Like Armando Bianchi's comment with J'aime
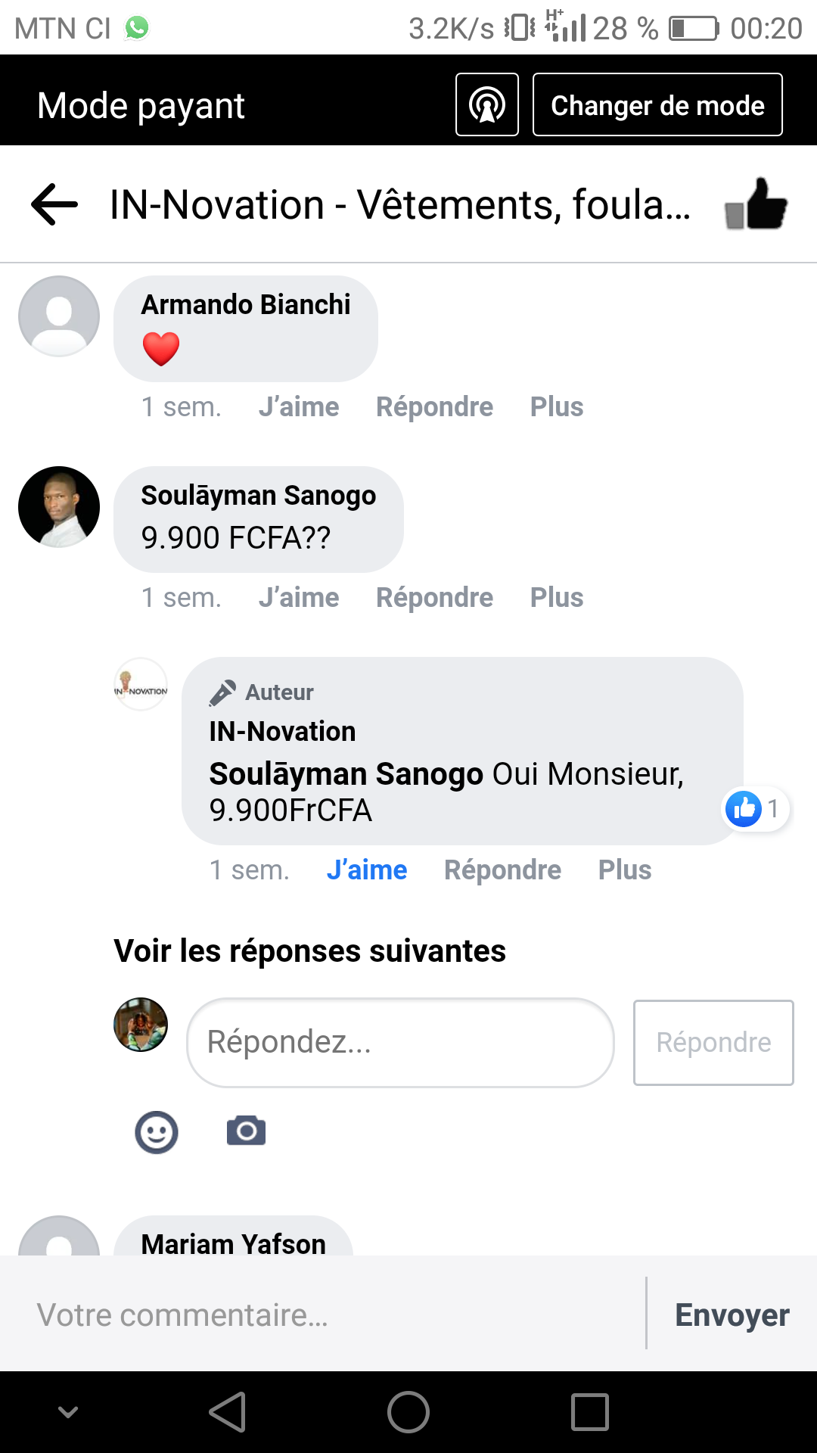Image resolution: width=817 pixels, height=1453 pixels. click(299, 407)
